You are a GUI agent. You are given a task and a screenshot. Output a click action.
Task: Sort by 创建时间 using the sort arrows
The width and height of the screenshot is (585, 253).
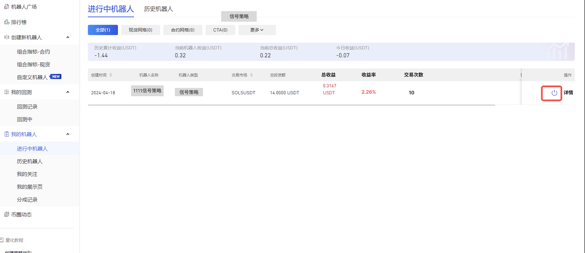tap(111, 75)
